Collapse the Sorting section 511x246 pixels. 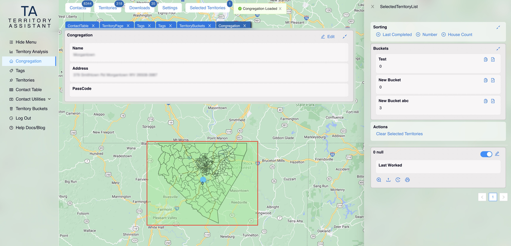[x=498, y=27]
